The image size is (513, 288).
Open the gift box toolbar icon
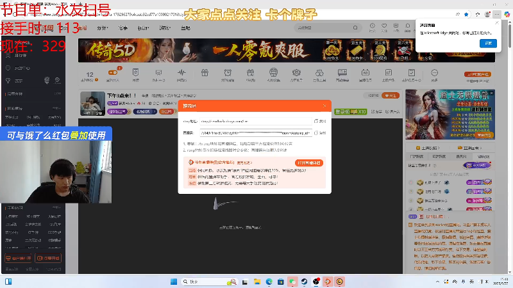coord(205,73)
